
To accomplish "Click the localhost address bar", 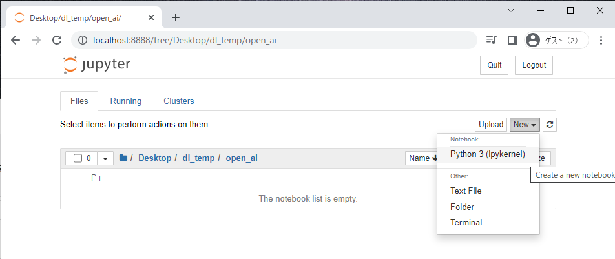I will [x=274, y=40].
